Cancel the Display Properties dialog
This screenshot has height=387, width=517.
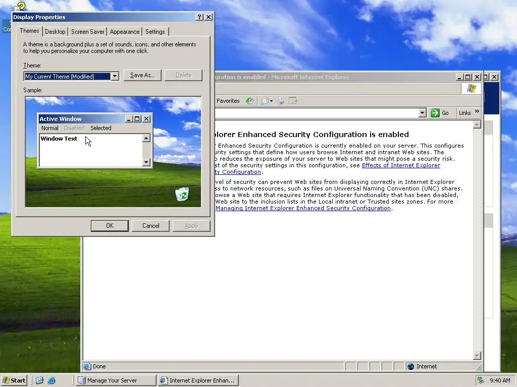pos(150,226)
